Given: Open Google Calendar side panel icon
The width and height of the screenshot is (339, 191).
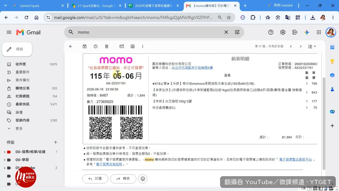Looking at the screenshot, I should pyautogui.click(x=332, y=47).
